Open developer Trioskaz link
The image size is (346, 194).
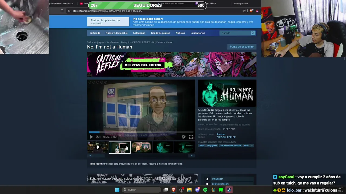(x=221, y=134)
